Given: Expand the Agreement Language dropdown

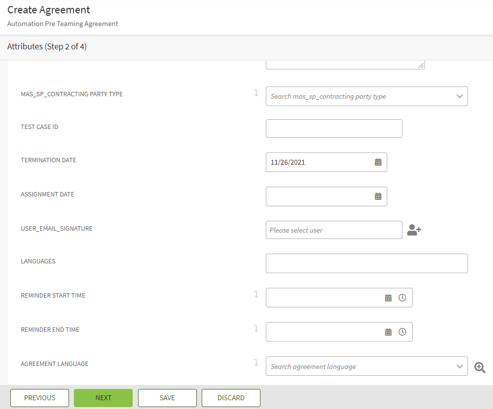Looking at the screenshot, I should point(459,366).
